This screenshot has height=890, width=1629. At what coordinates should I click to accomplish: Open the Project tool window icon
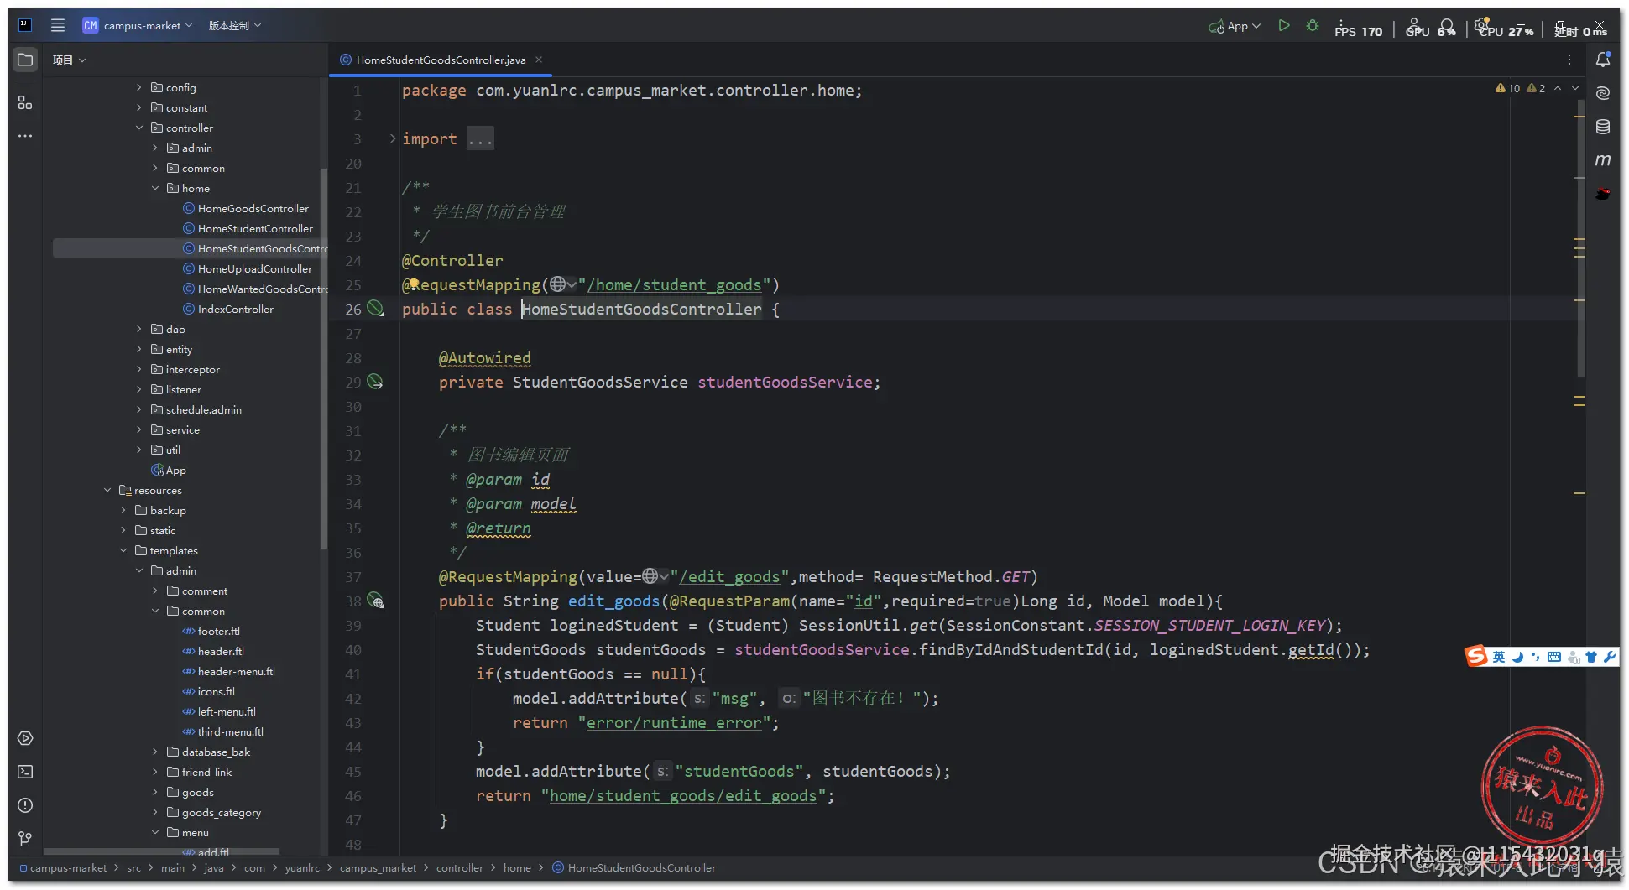pyautogui.click(x=25, y=60)
